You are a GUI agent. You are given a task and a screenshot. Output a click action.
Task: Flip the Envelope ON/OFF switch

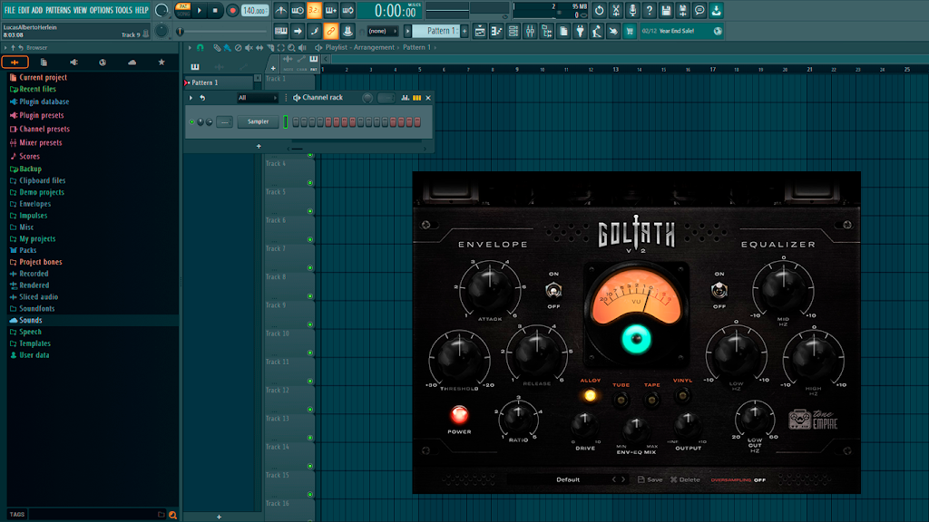click(x=553, y=290)
